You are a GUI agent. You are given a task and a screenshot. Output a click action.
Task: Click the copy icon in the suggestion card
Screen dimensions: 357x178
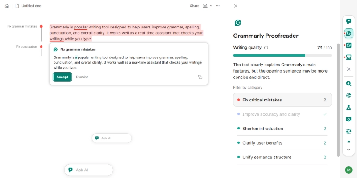click(200, 77)
